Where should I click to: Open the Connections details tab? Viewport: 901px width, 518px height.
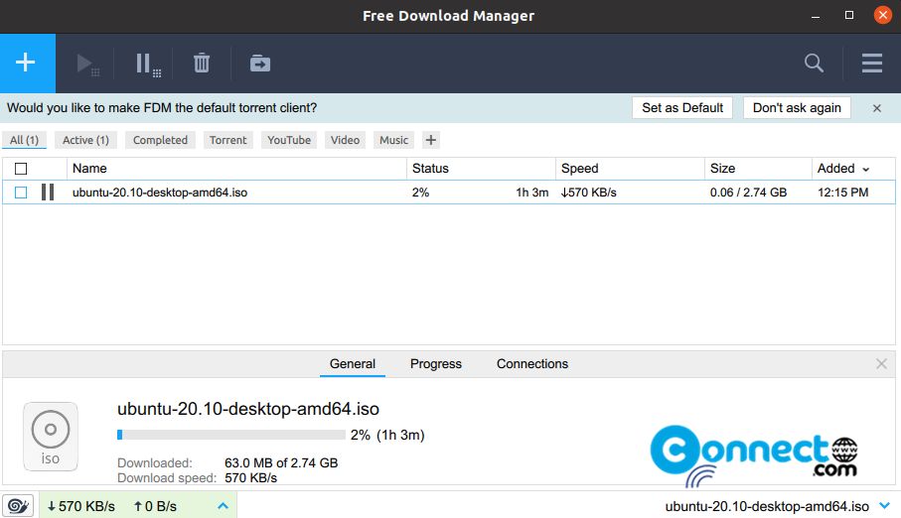coord(532,364)
